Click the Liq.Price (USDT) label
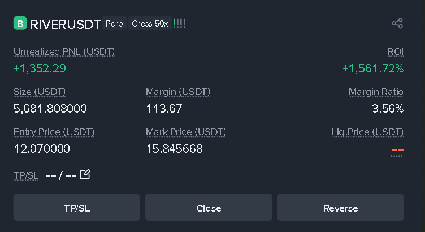 point(367,132)
